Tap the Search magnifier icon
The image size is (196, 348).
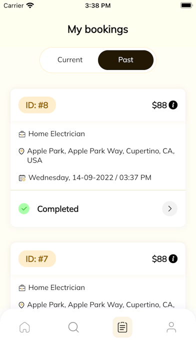pyautogui.click(x=73, y=327)
